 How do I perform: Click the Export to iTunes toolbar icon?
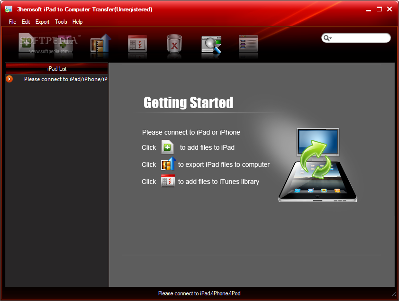coord(137,44)
